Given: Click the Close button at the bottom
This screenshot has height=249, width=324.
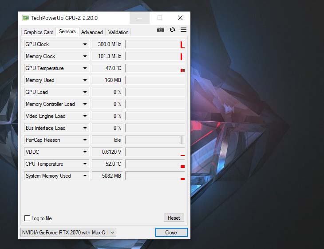Looking at the screenshot, I should [171, 233].
